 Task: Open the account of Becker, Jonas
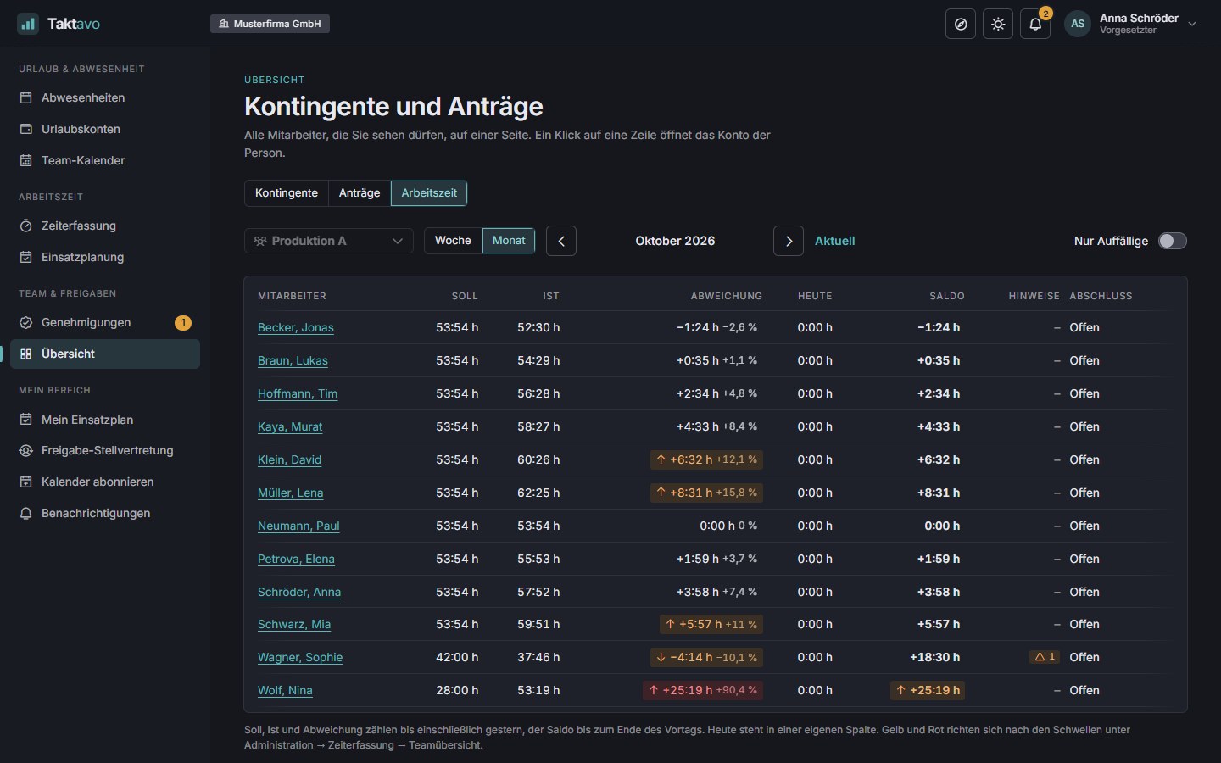tap(296, 327)
